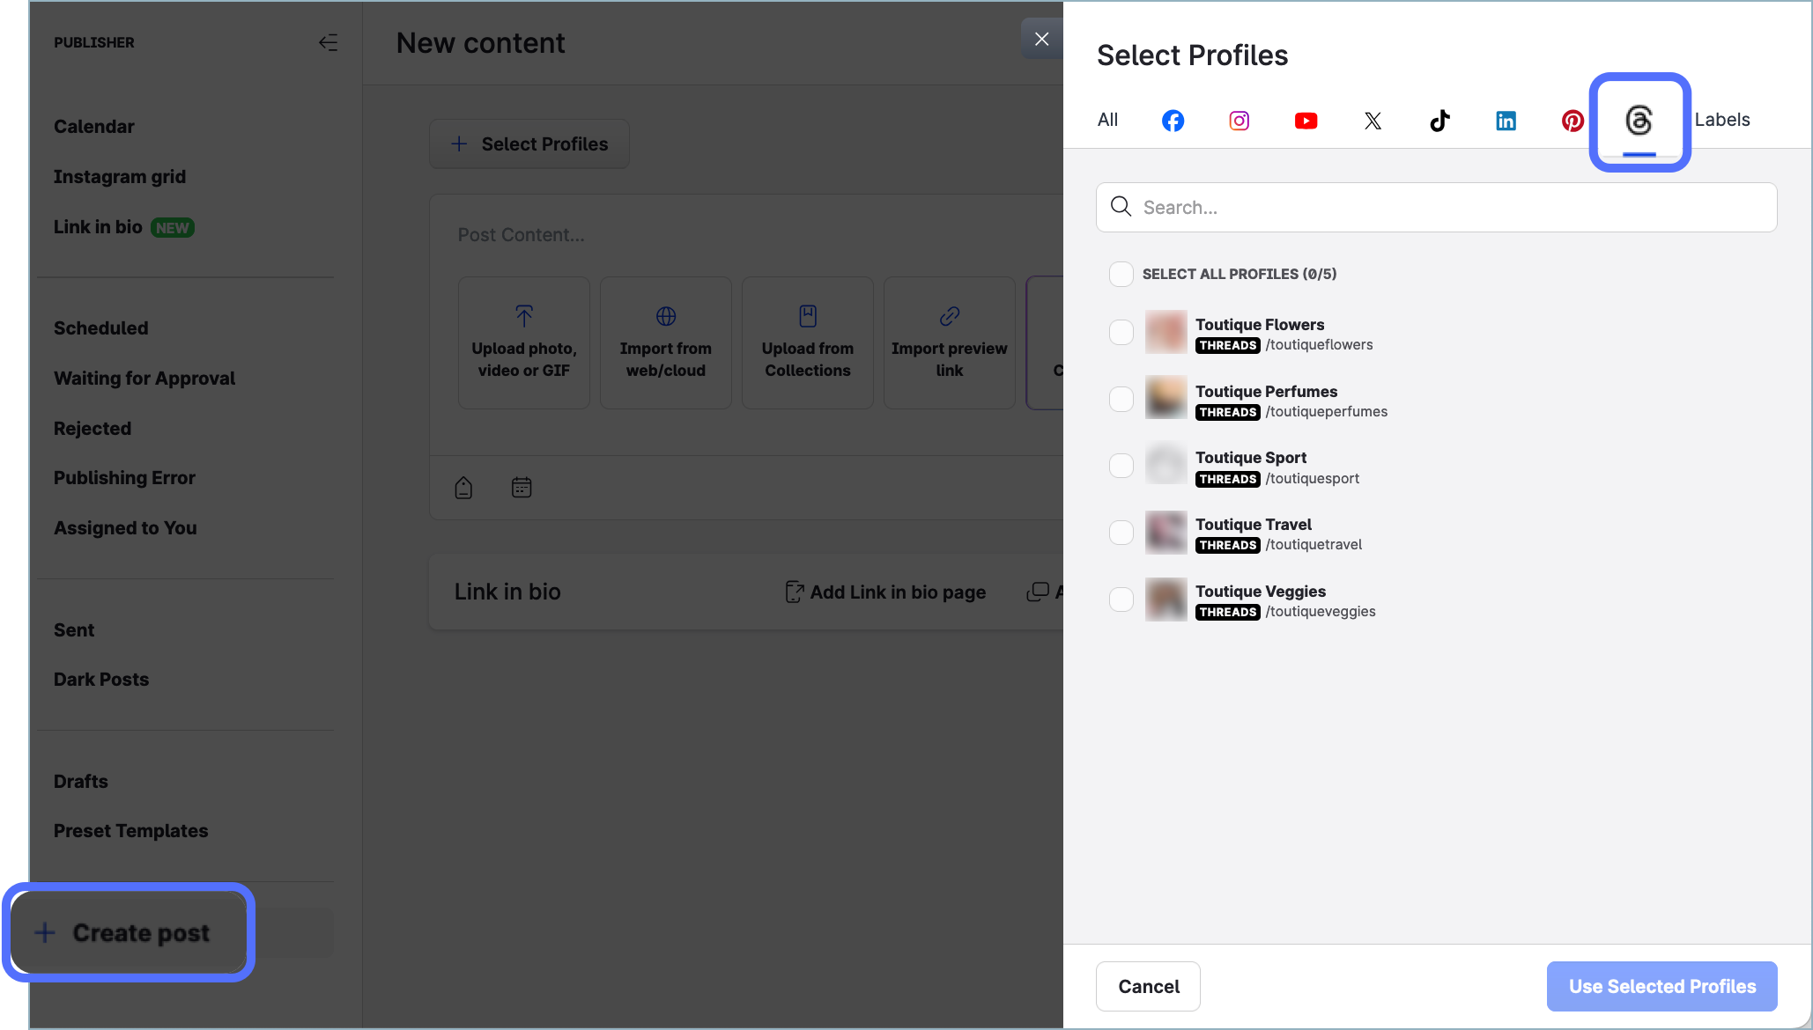Tick the Toutique Flowers profile checkbox
This screenshot has height=1030, width=1813.
point(1121,333)
